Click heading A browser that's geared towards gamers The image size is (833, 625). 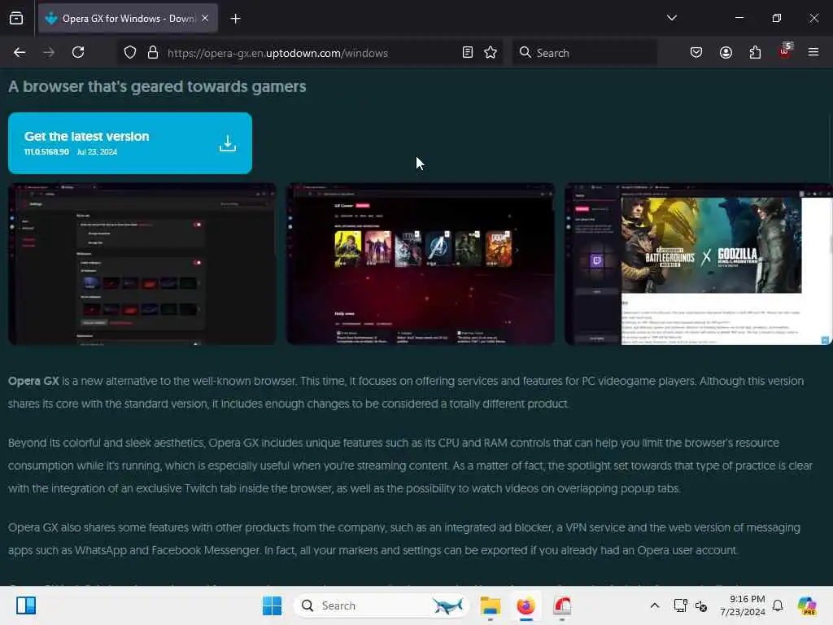click(157, 86)
